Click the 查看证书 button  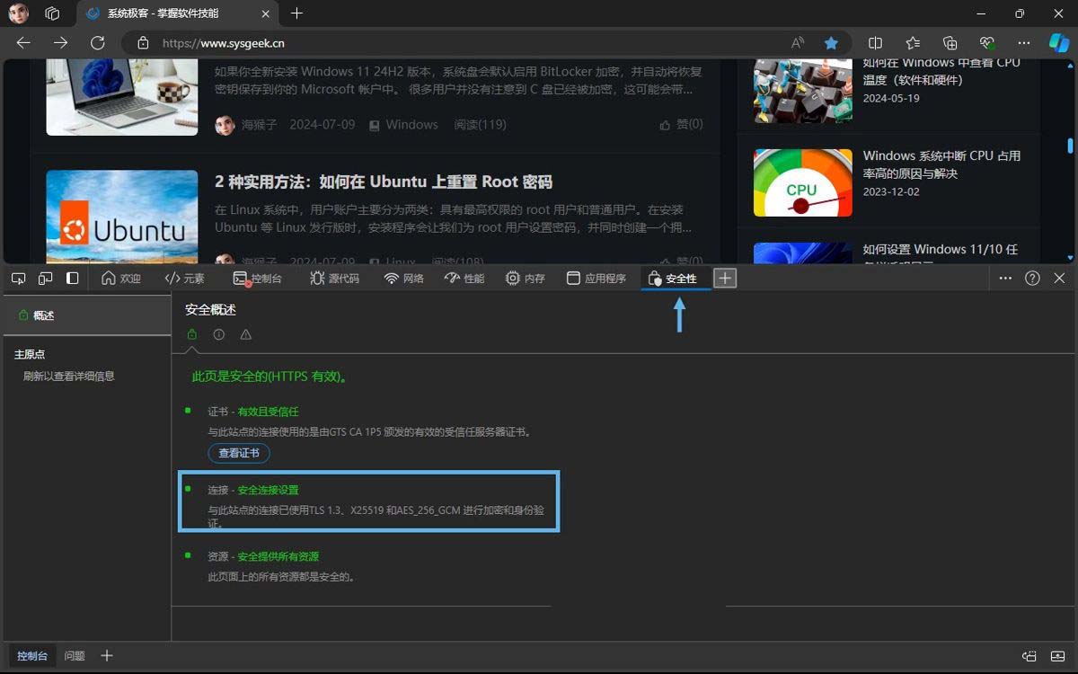click(239, 453)
